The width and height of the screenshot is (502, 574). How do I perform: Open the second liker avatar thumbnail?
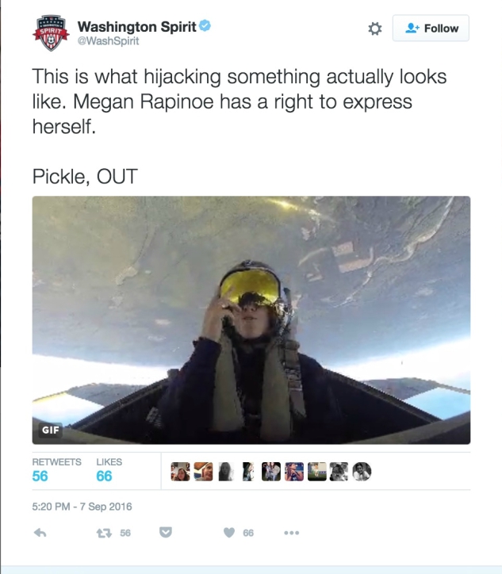pos(203,472)
